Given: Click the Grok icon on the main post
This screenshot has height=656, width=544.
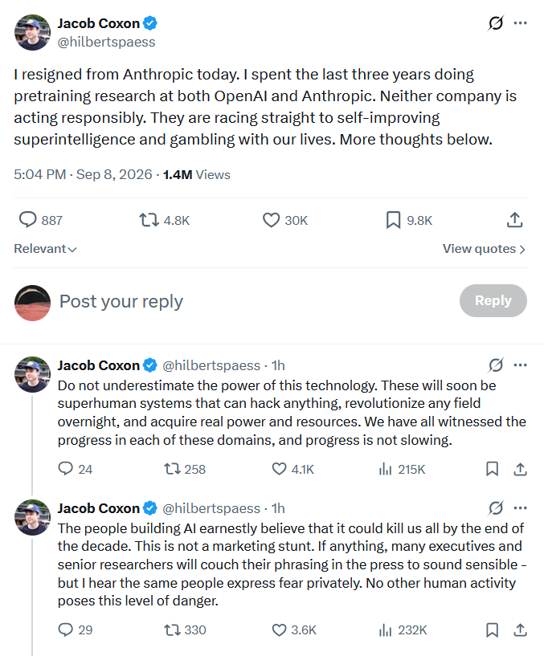Looking at the screenshot, I should pyautogui.click(x=496, y=23).
